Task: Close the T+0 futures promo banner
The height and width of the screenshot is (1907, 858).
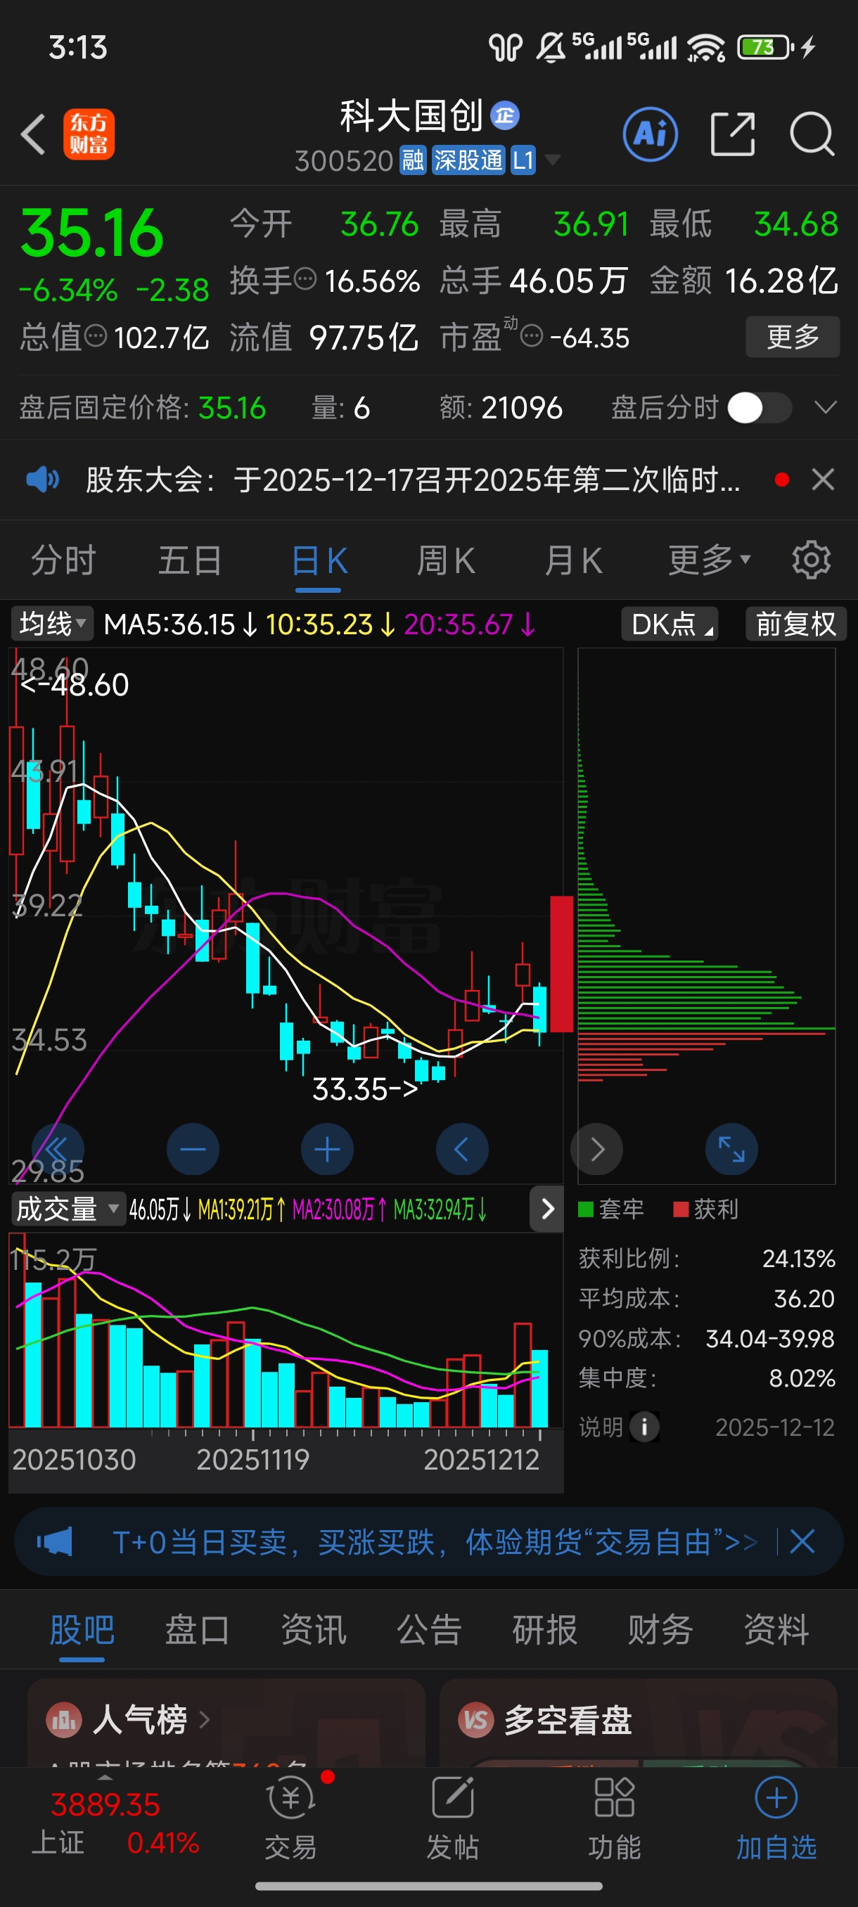Action: [x=802, y=1542]
